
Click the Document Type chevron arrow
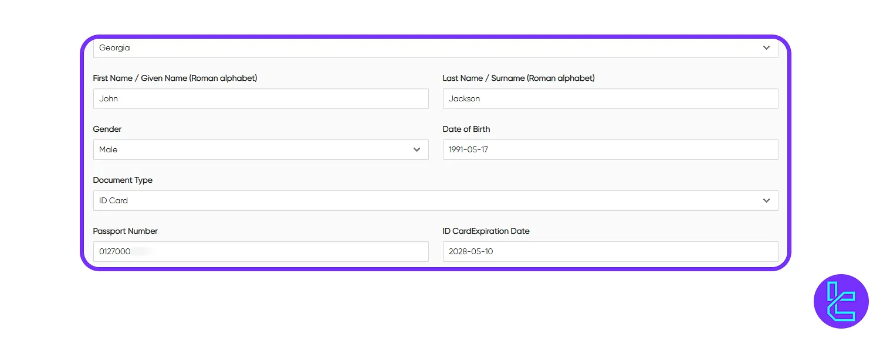click(766, 200)
